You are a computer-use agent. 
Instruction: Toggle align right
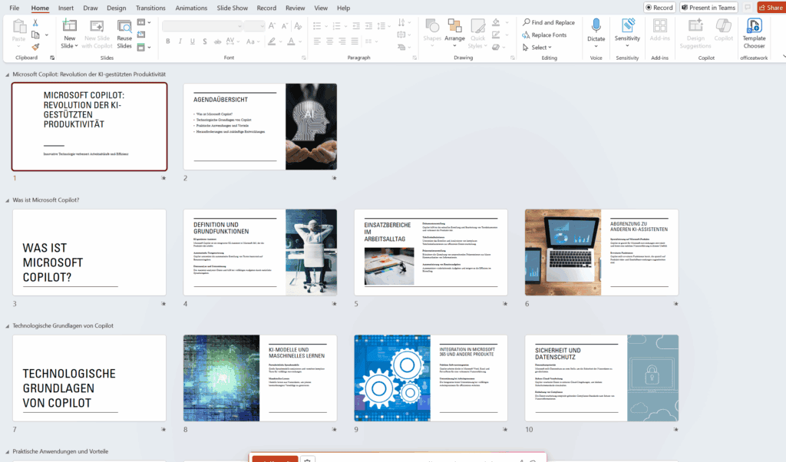tap(342, 41)
